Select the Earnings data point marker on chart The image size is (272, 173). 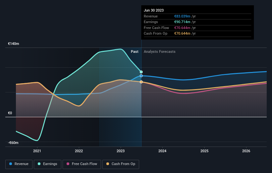click(x=141, y=72)
